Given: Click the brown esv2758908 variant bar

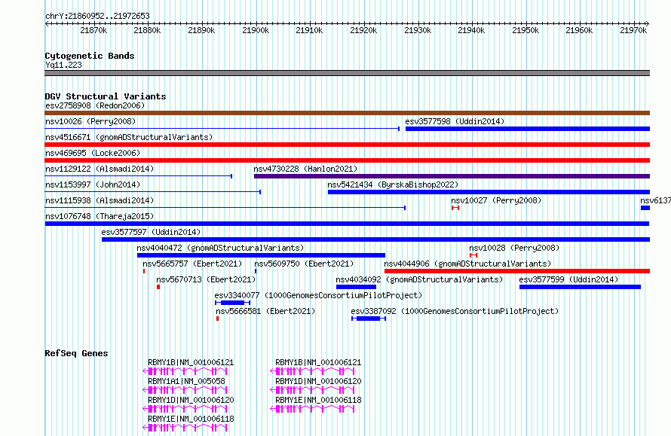Looking at the screenshot, I should 347,113.
